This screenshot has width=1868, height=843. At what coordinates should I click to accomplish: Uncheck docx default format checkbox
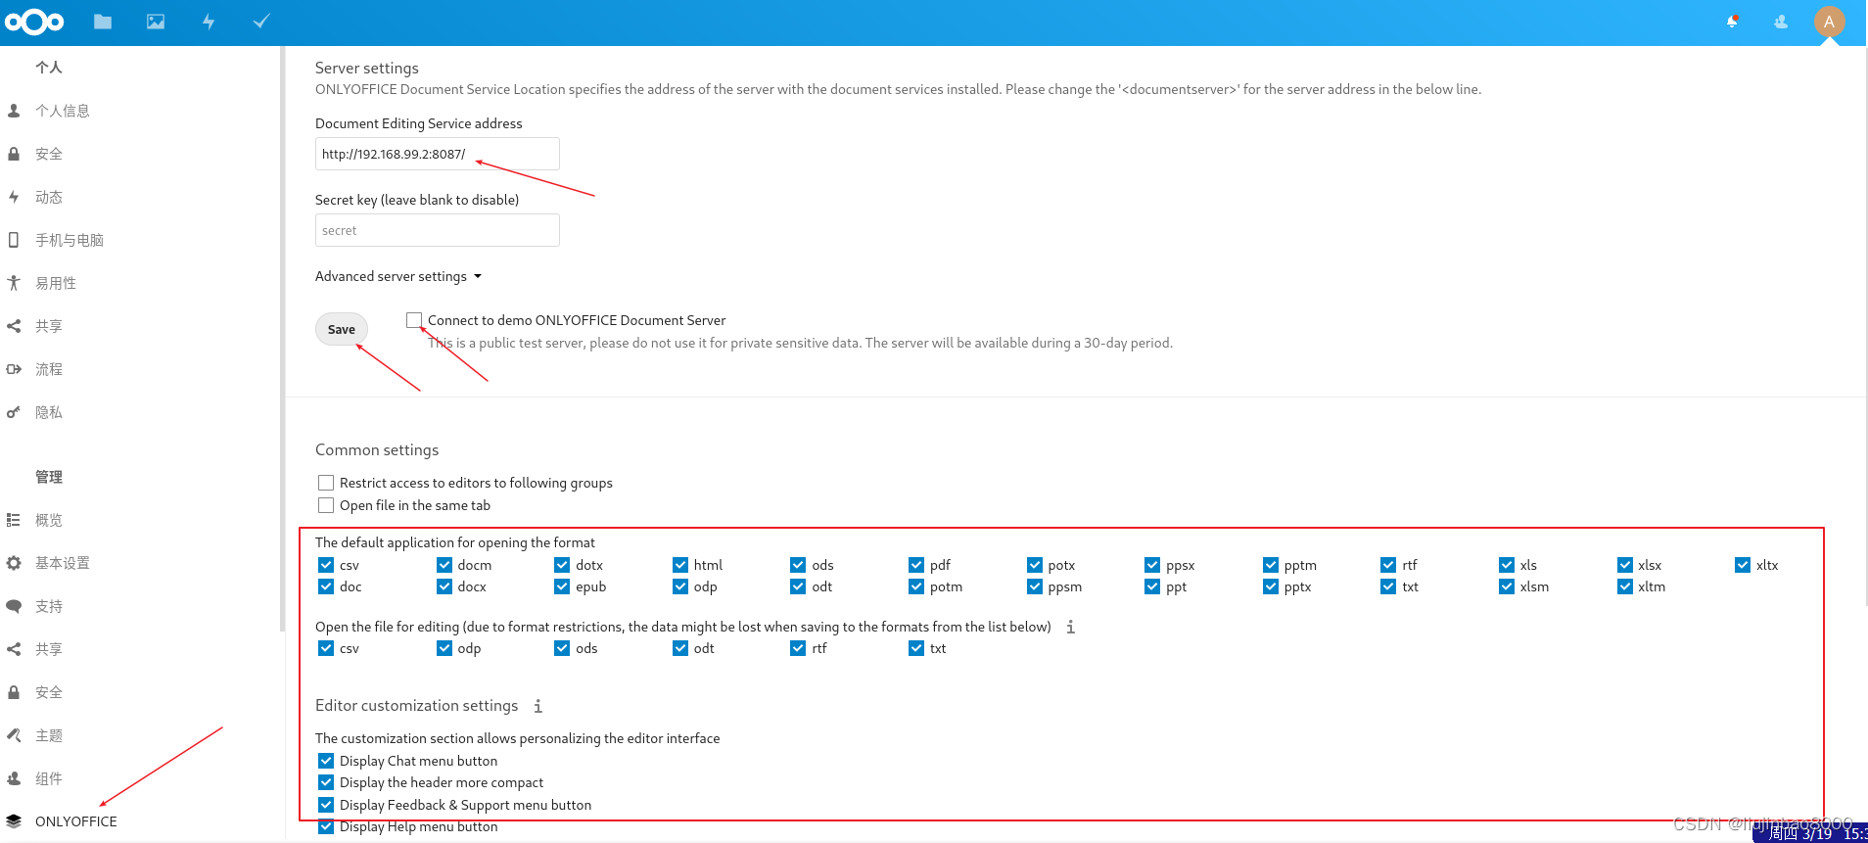pyautogui.click(x=444, y=586)
